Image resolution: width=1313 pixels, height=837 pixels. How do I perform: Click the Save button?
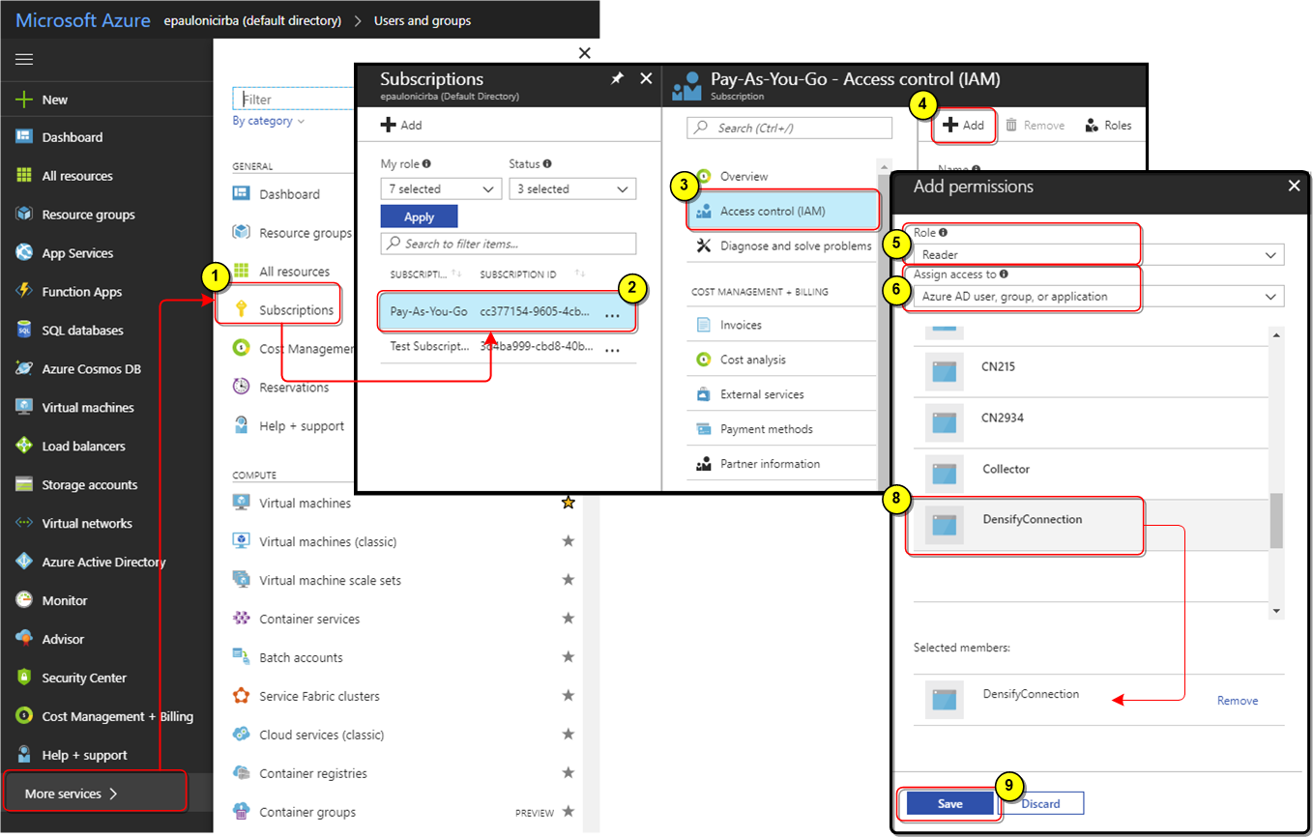click(949, 804)
